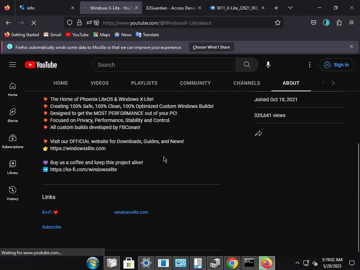Screen dimensions: 360x270
Task: Open the Ko-Fi link
Action: point(50,212)
